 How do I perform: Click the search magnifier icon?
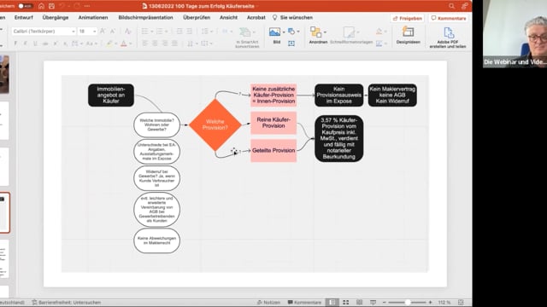tap(452, 6)
